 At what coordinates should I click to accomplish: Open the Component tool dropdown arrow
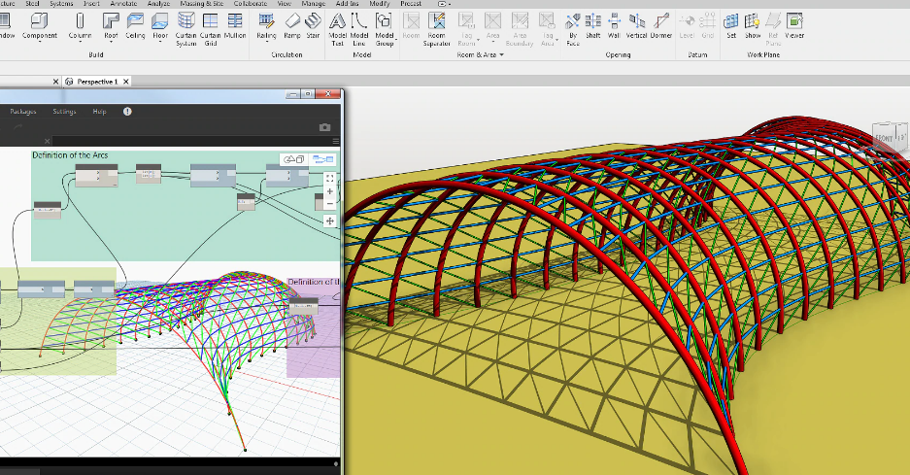click(x=40, y=43)
